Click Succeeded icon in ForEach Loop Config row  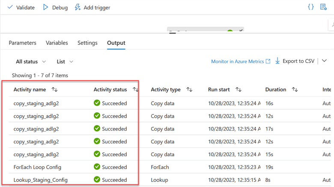[x=97, y=167]
